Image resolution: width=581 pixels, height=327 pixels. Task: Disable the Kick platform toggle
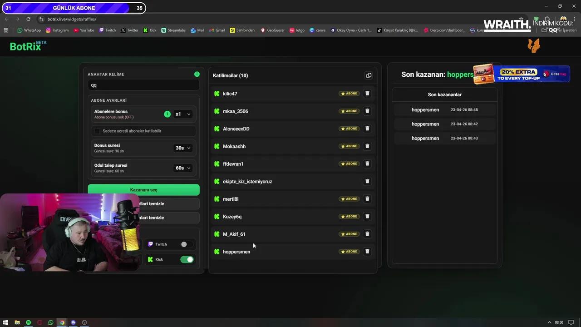click(187, 259)
